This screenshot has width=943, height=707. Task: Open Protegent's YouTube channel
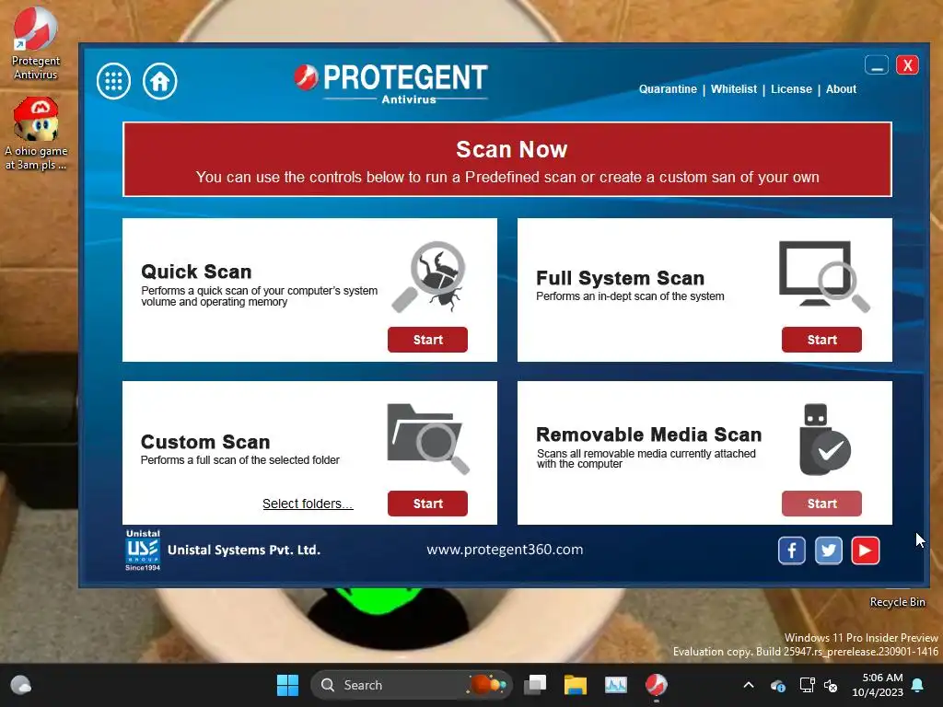coord(866,551)
